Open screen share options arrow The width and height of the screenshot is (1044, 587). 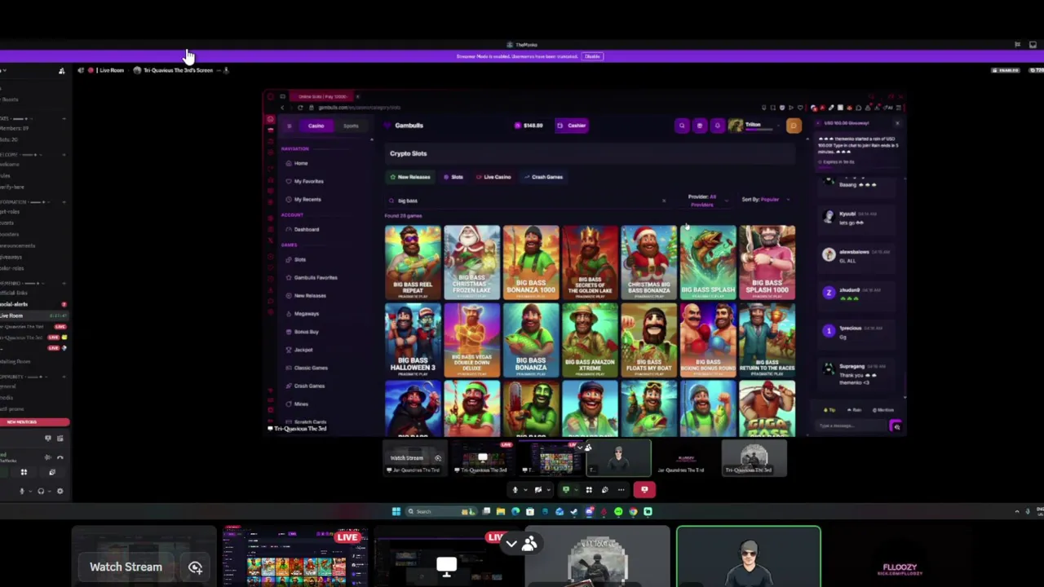575,490
